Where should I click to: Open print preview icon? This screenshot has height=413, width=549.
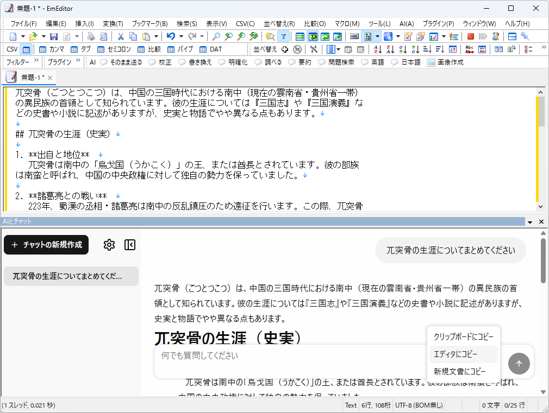(104, 36)
